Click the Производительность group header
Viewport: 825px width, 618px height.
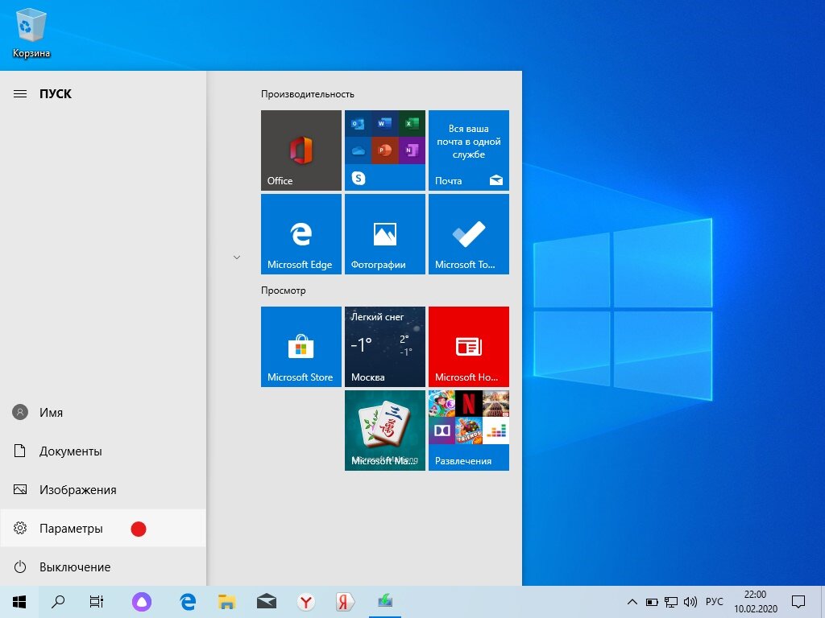(x=307, y=94)
